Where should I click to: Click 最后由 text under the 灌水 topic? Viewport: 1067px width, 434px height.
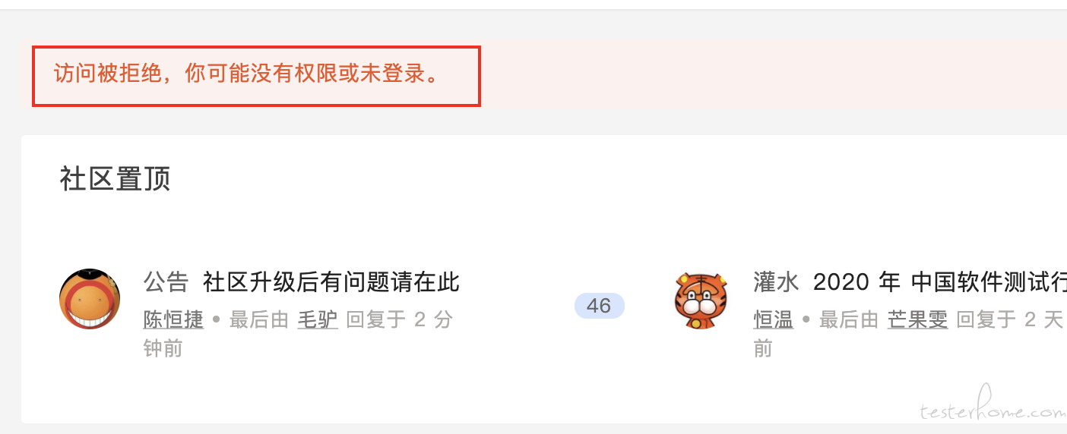click(x=849, y=319)
